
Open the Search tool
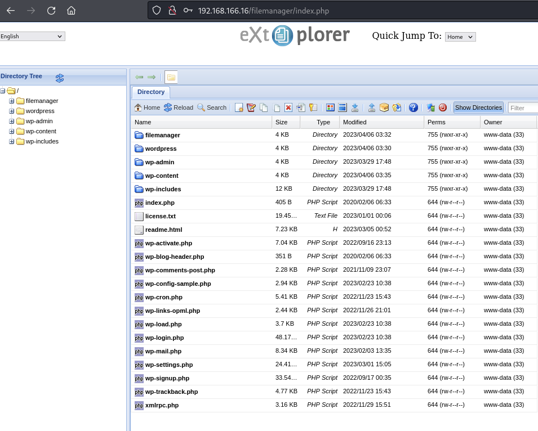212,107
